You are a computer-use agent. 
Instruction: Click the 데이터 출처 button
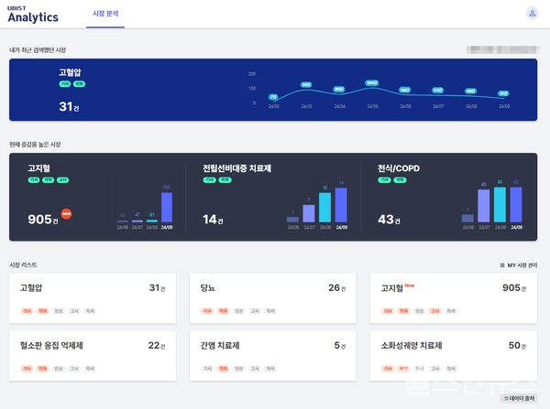(x=519, y=399)
